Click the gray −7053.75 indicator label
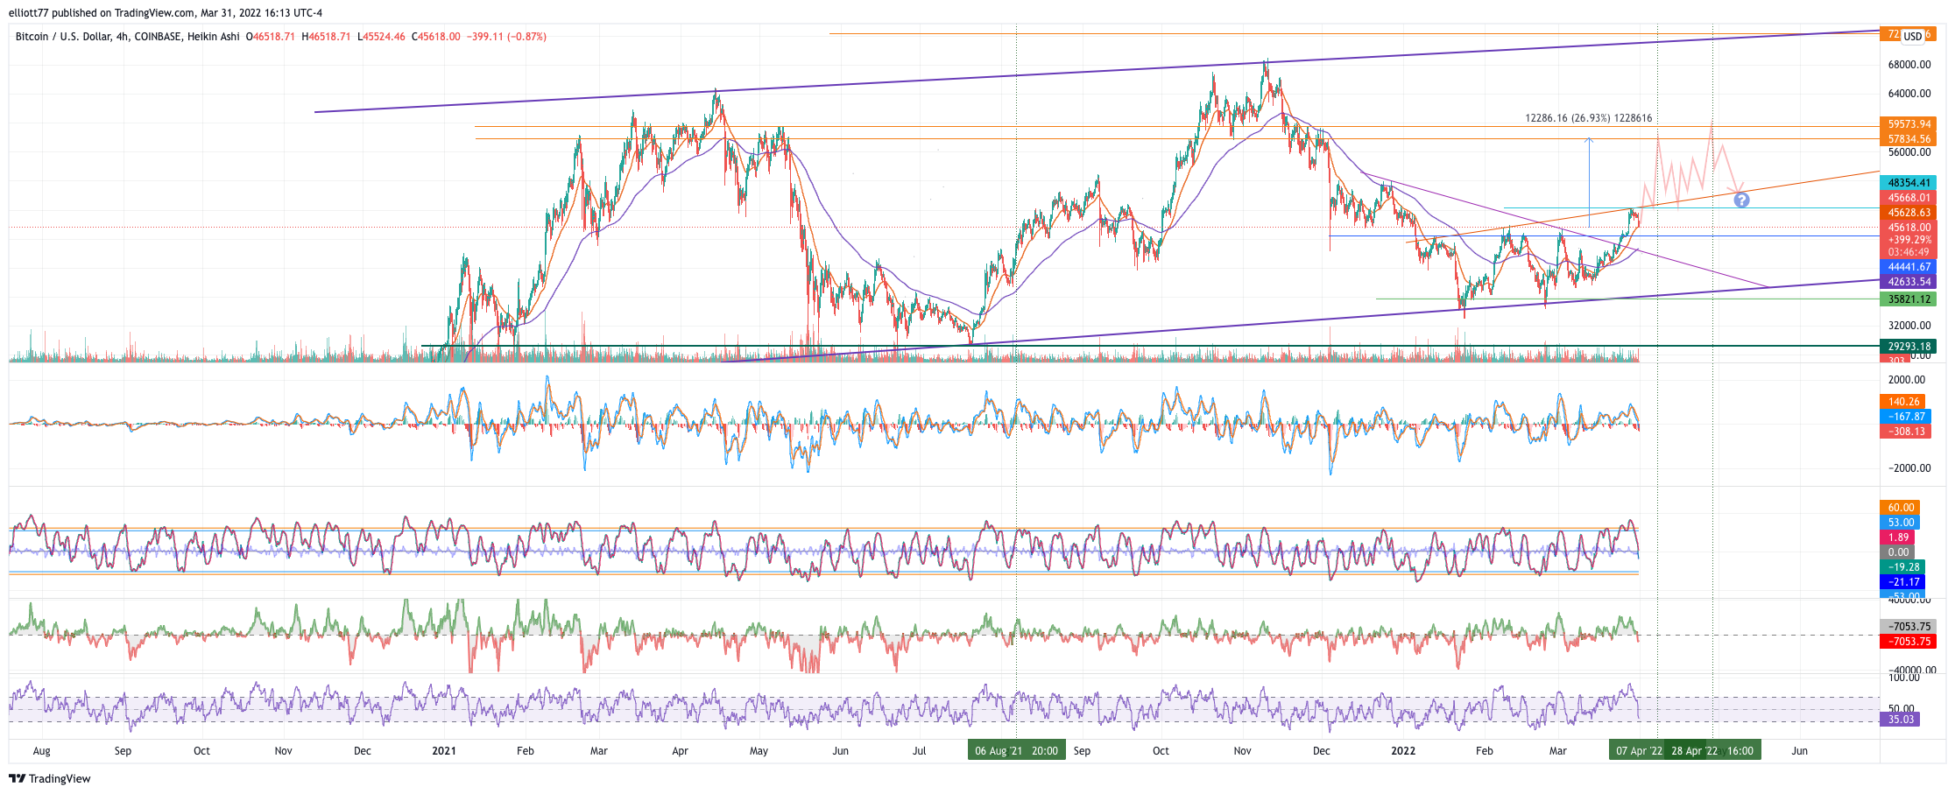The image size is (1955, 794). pyautogui.click(x=1909, y=627)
